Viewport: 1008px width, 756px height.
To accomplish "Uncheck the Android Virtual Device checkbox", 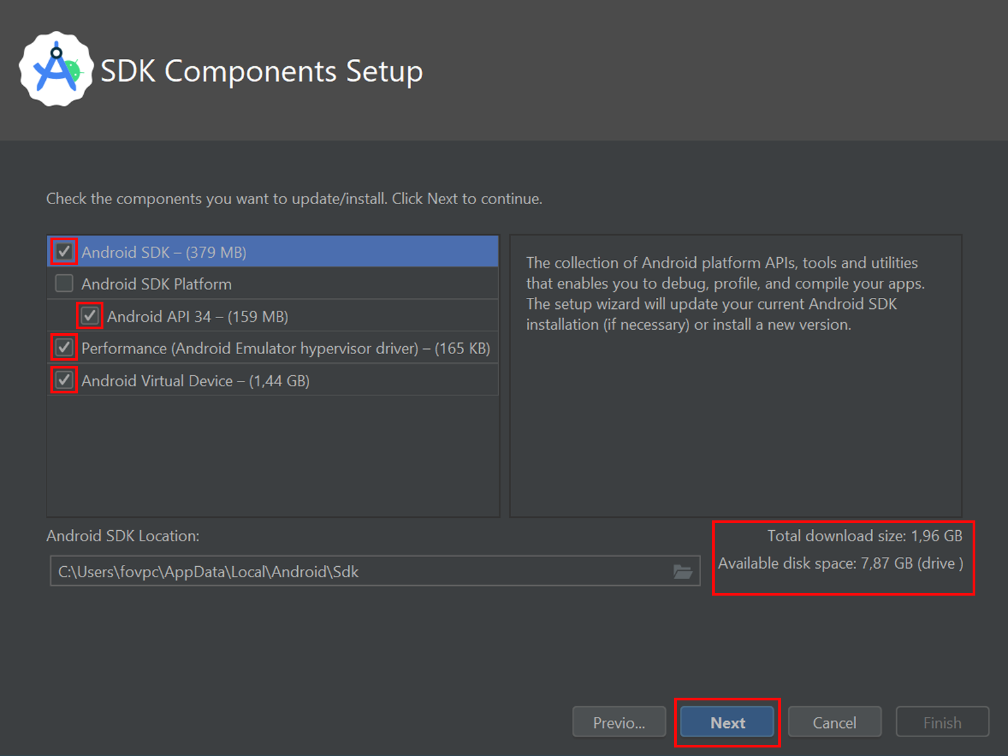I will [64, 380].
